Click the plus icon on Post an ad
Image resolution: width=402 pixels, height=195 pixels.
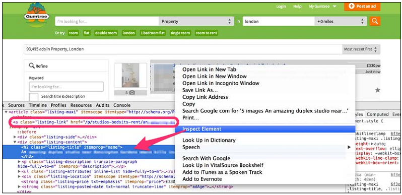coord(351,6)
